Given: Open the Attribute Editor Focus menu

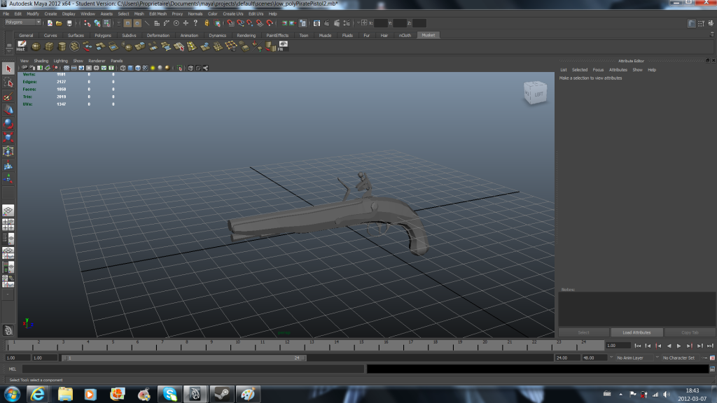Looking at the screenshot, I should click(x=598, y=70).
